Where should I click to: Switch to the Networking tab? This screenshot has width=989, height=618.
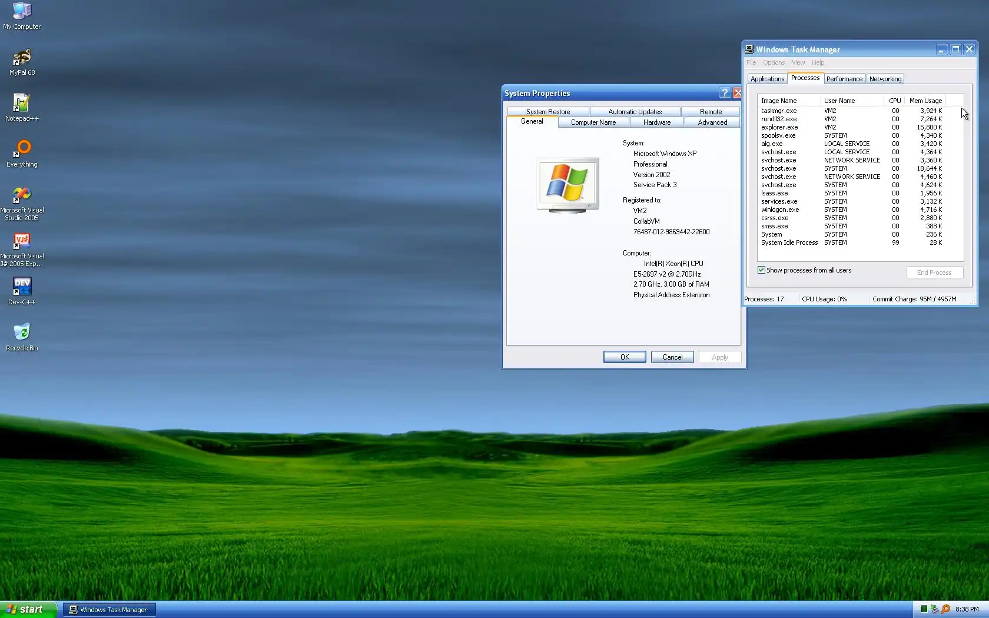885,79
